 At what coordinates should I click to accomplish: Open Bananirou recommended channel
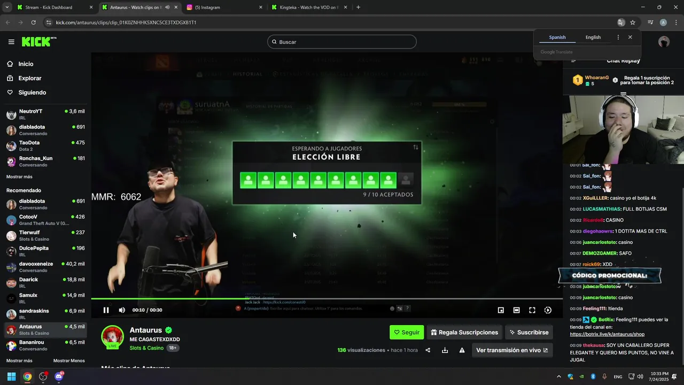[x=45, y=345]
